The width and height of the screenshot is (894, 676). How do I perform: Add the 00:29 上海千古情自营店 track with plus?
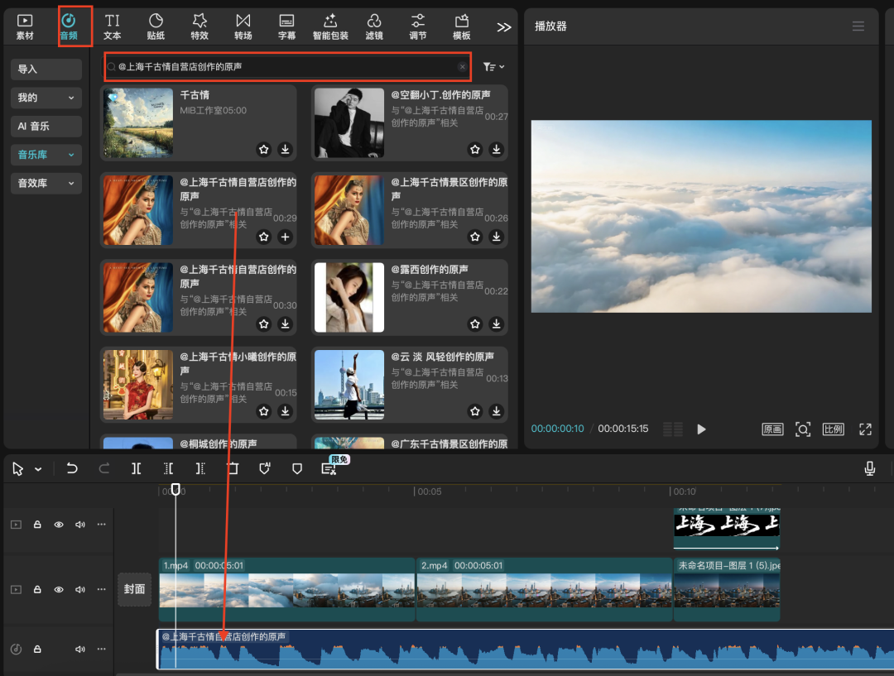285,237
